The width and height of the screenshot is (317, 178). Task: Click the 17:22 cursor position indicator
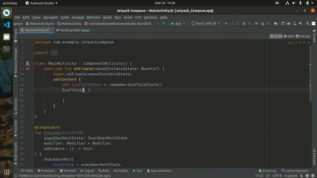[x=259, y=176]
